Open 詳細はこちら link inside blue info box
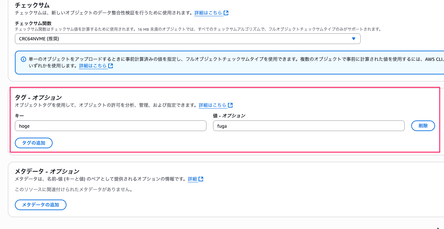444x229 pixels. click(93, 66)
